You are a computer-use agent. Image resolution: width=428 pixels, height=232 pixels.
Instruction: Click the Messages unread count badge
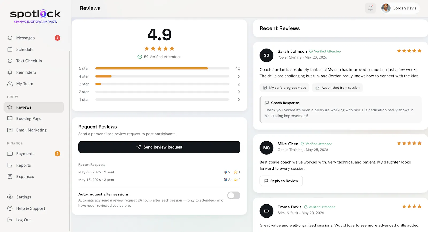click(x=57, y=38)
